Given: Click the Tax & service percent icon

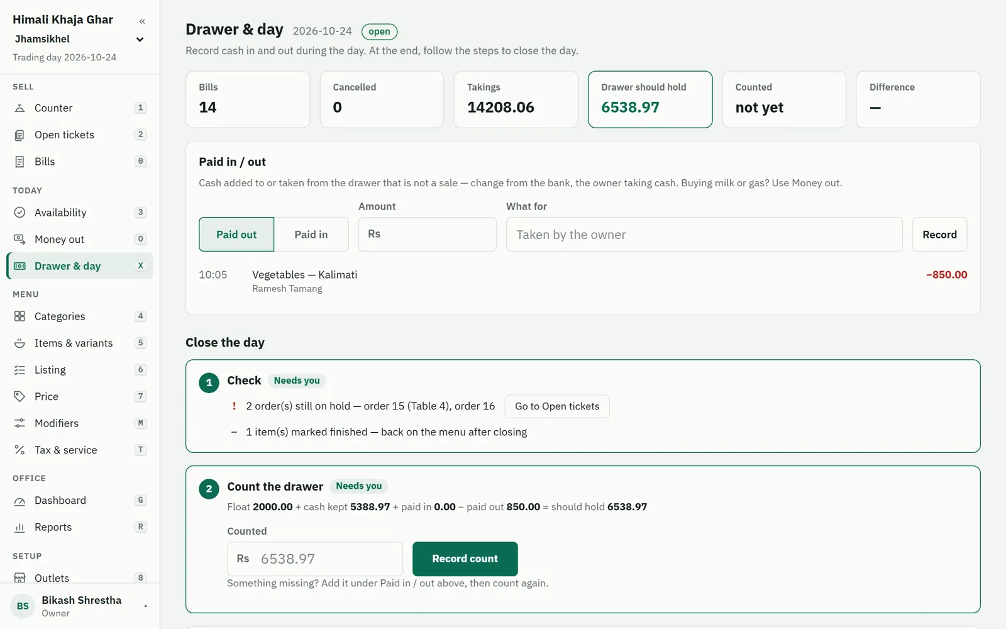Looking at the screenshot, I should pyautogui.click(x=19, y=450).
